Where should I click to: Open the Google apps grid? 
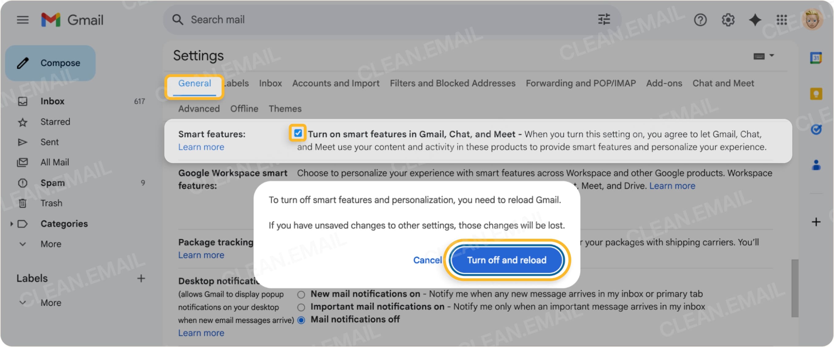[x=782, y=20]
